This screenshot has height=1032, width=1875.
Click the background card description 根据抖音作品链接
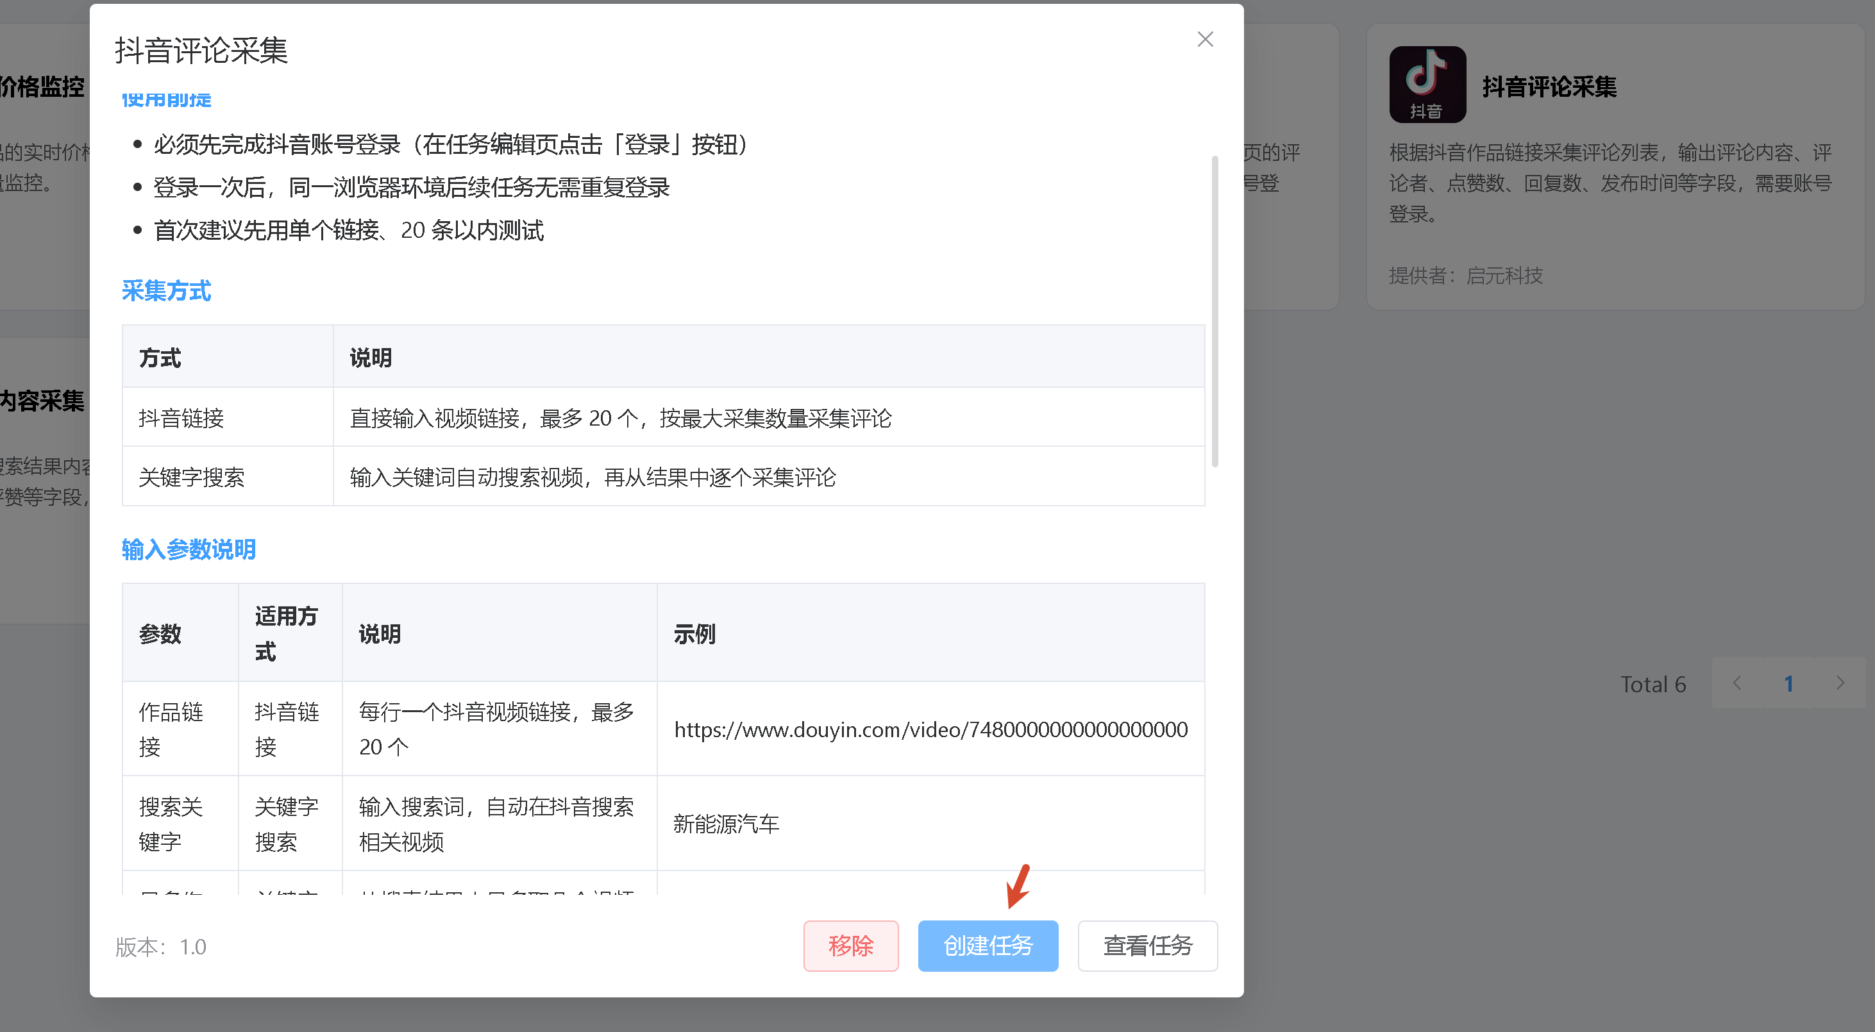click(1610, 183)
